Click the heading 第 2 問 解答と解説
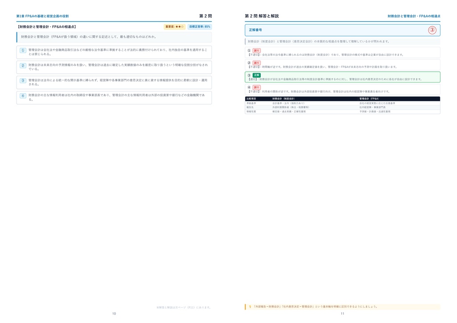Viewport: 457px width, 323px height. pos(262,16)
